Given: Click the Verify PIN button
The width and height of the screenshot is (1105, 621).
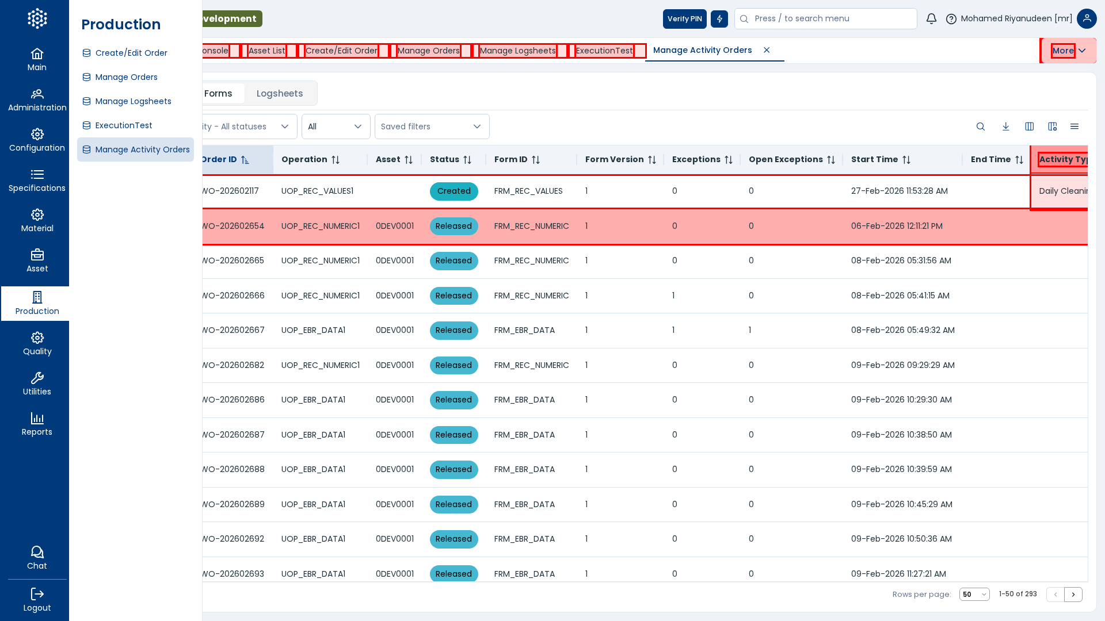Looking at the screenshot, I should pyautogui.click(x=684, y=19).
